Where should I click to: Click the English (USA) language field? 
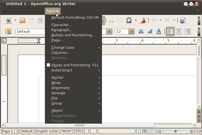(47, 131)
